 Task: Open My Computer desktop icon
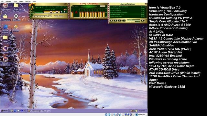(x=5, y=6)
